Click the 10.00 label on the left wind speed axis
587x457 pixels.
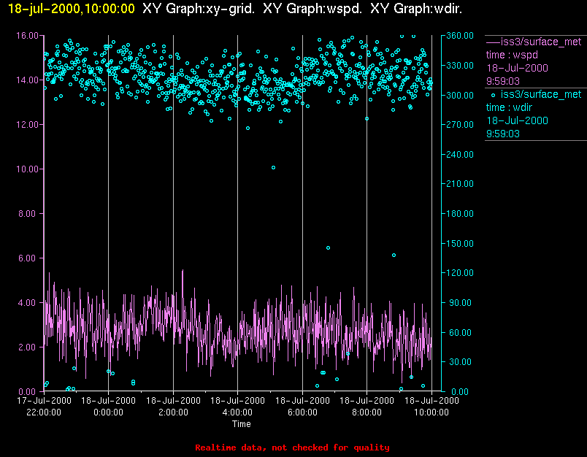26,169
